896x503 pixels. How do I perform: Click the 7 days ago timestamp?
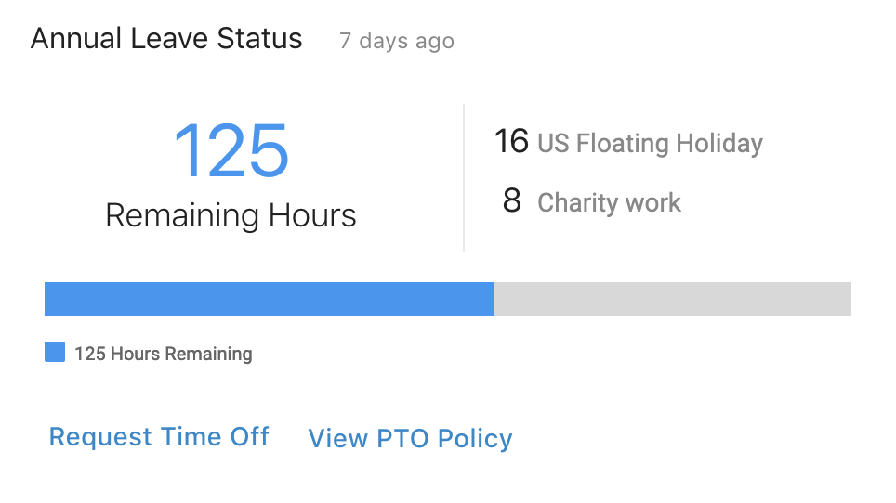tap(397, 41)
